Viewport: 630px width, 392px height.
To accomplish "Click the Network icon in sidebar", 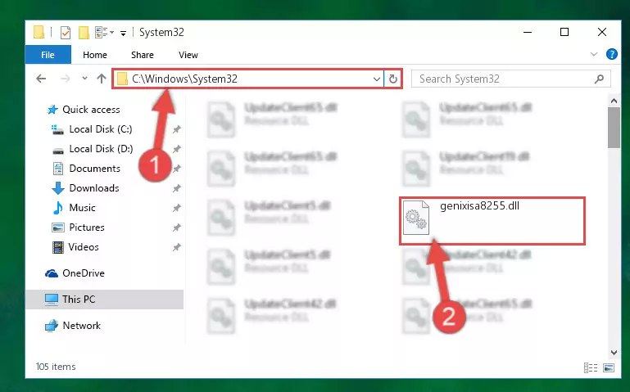I will tap(52, 326).
